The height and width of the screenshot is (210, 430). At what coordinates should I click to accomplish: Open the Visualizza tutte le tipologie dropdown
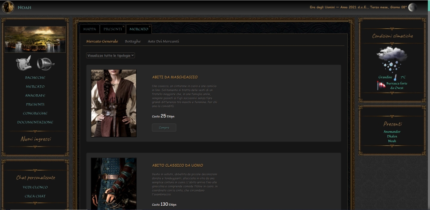click(x=111, y=55)
